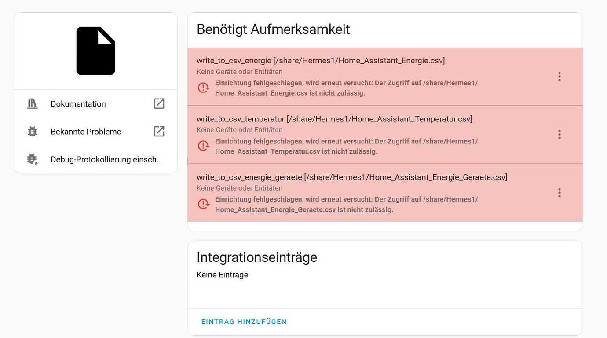This screenshot has width=607, height=338.
Task: Enable Debug-Protokollierung via the sidebar entry
Action: tap(106, 159)
